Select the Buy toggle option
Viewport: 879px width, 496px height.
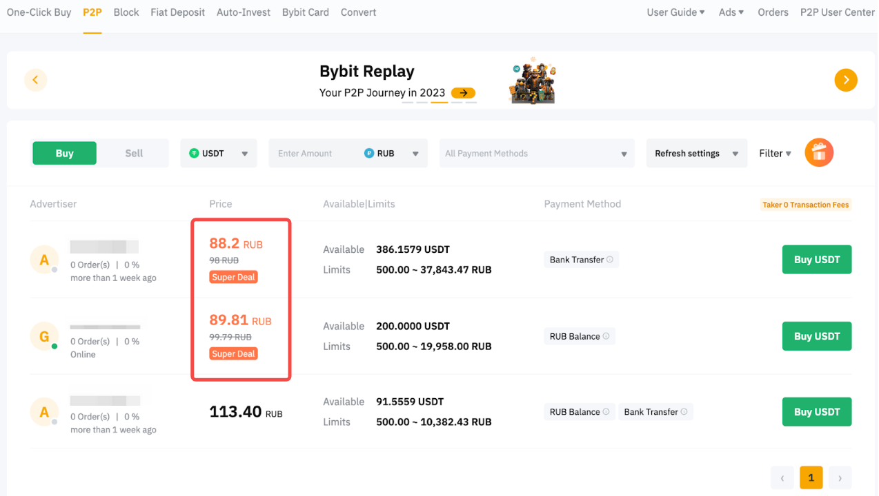click(64, 153)
